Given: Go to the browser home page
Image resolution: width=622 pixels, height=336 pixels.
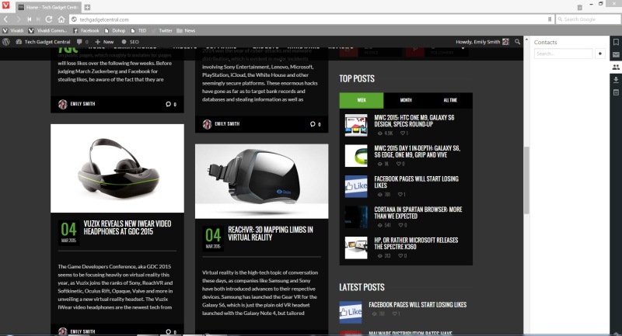Looking at the screenshot, I should click(x=60, y=19).
